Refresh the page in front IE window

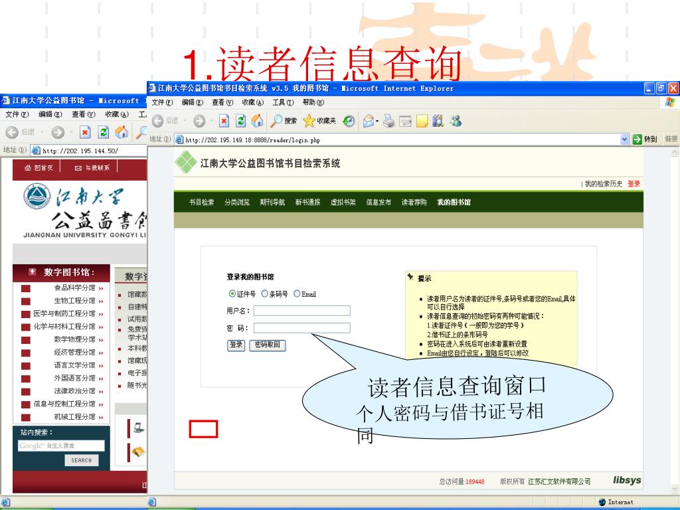click(x=240, y=121)
